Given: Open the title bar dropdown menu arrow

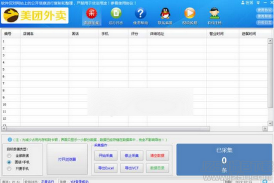Looking at the screenshot, I should click(258, 2).
